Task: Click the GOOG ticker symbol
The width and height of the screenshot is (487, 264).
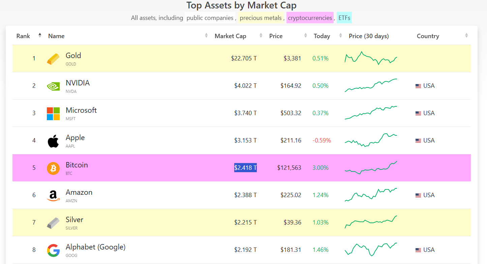Action: pos(71,256)
